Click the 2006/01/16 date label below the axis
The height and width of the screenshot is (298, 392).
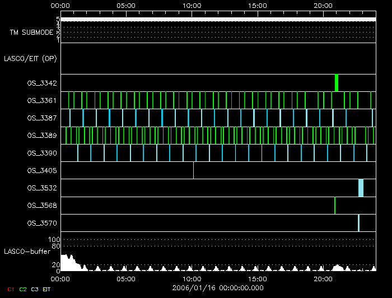coord(218,287)
